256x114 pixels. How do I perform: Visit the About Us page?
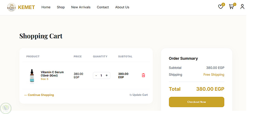122,7
